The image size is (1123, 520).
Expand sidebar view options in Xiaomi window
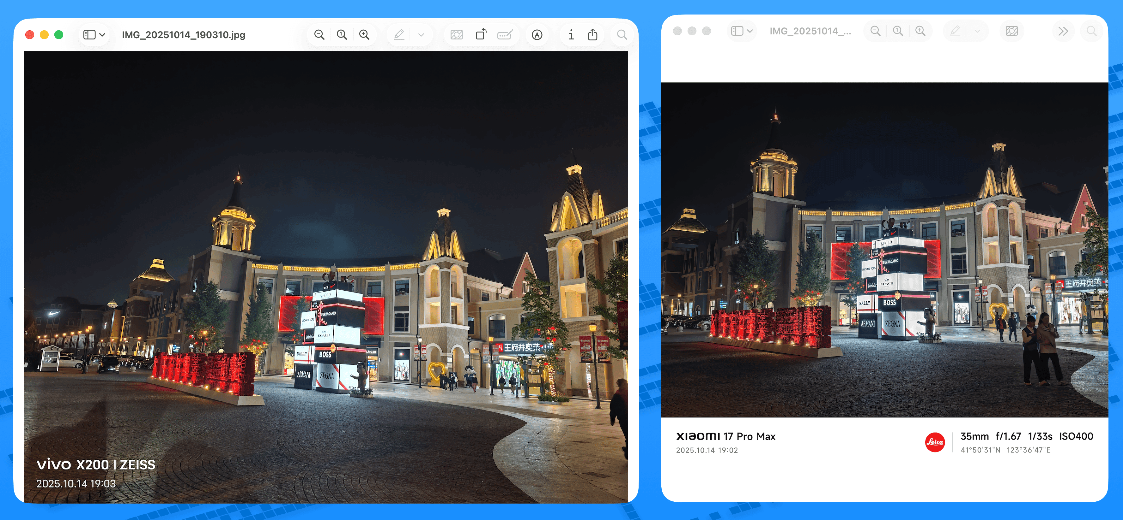750,31
